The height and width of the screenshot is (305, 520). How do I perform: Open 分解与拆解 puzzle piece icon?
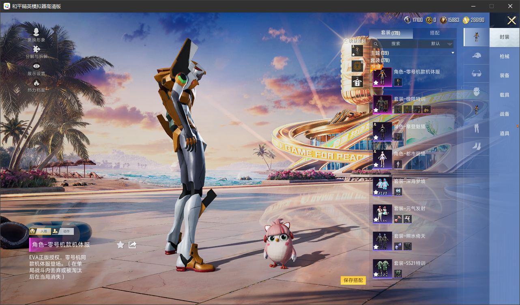(x=36, y=49)
